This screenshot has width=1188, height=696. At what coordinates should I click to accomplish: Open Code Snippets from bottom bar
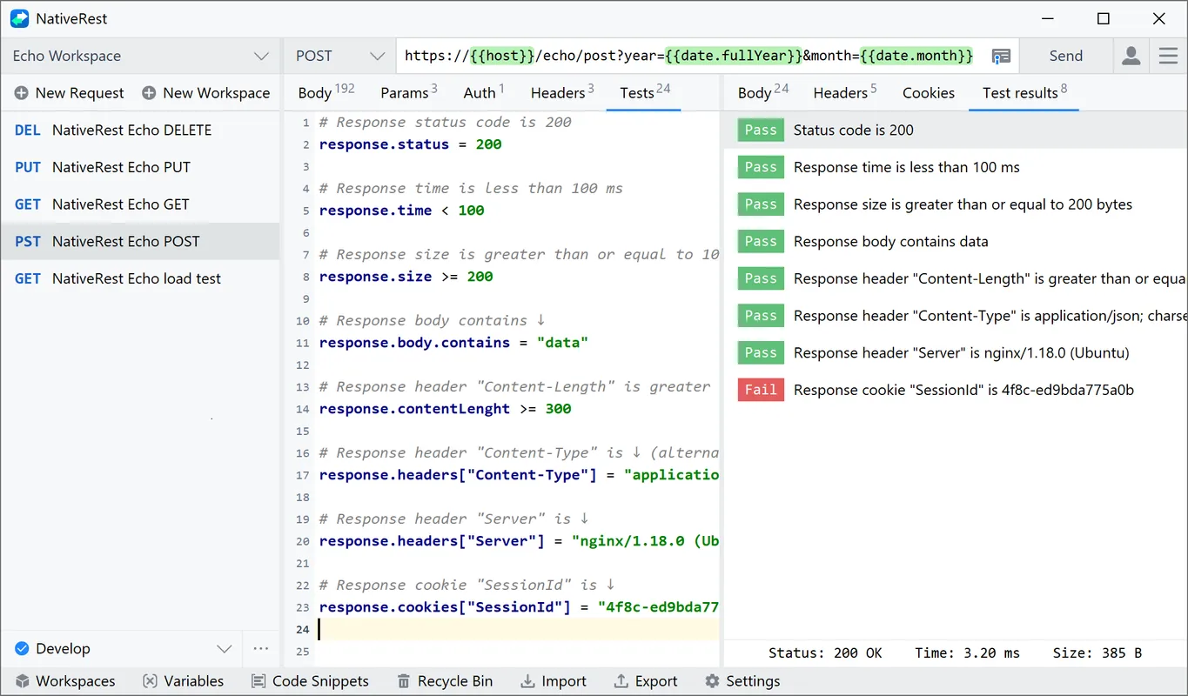[310, 681]
